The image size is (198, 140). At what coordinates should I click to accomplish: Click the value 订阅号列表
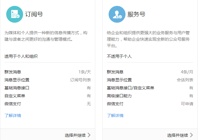[x=81, y=80]
